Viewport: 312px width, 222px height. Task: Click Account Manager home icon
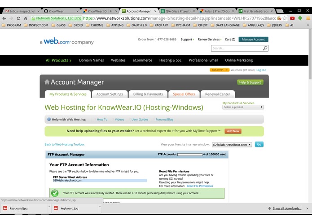tap(47, 82)
